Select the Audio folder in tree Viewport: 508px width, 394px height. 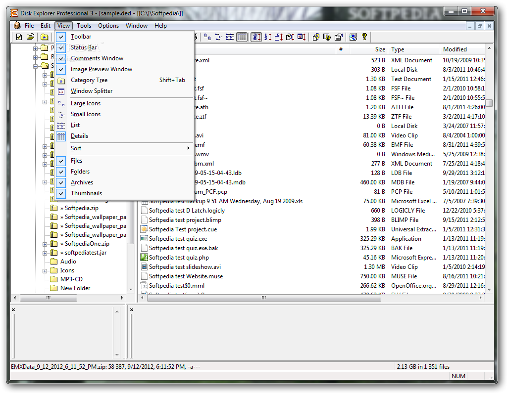pos(68,262)
